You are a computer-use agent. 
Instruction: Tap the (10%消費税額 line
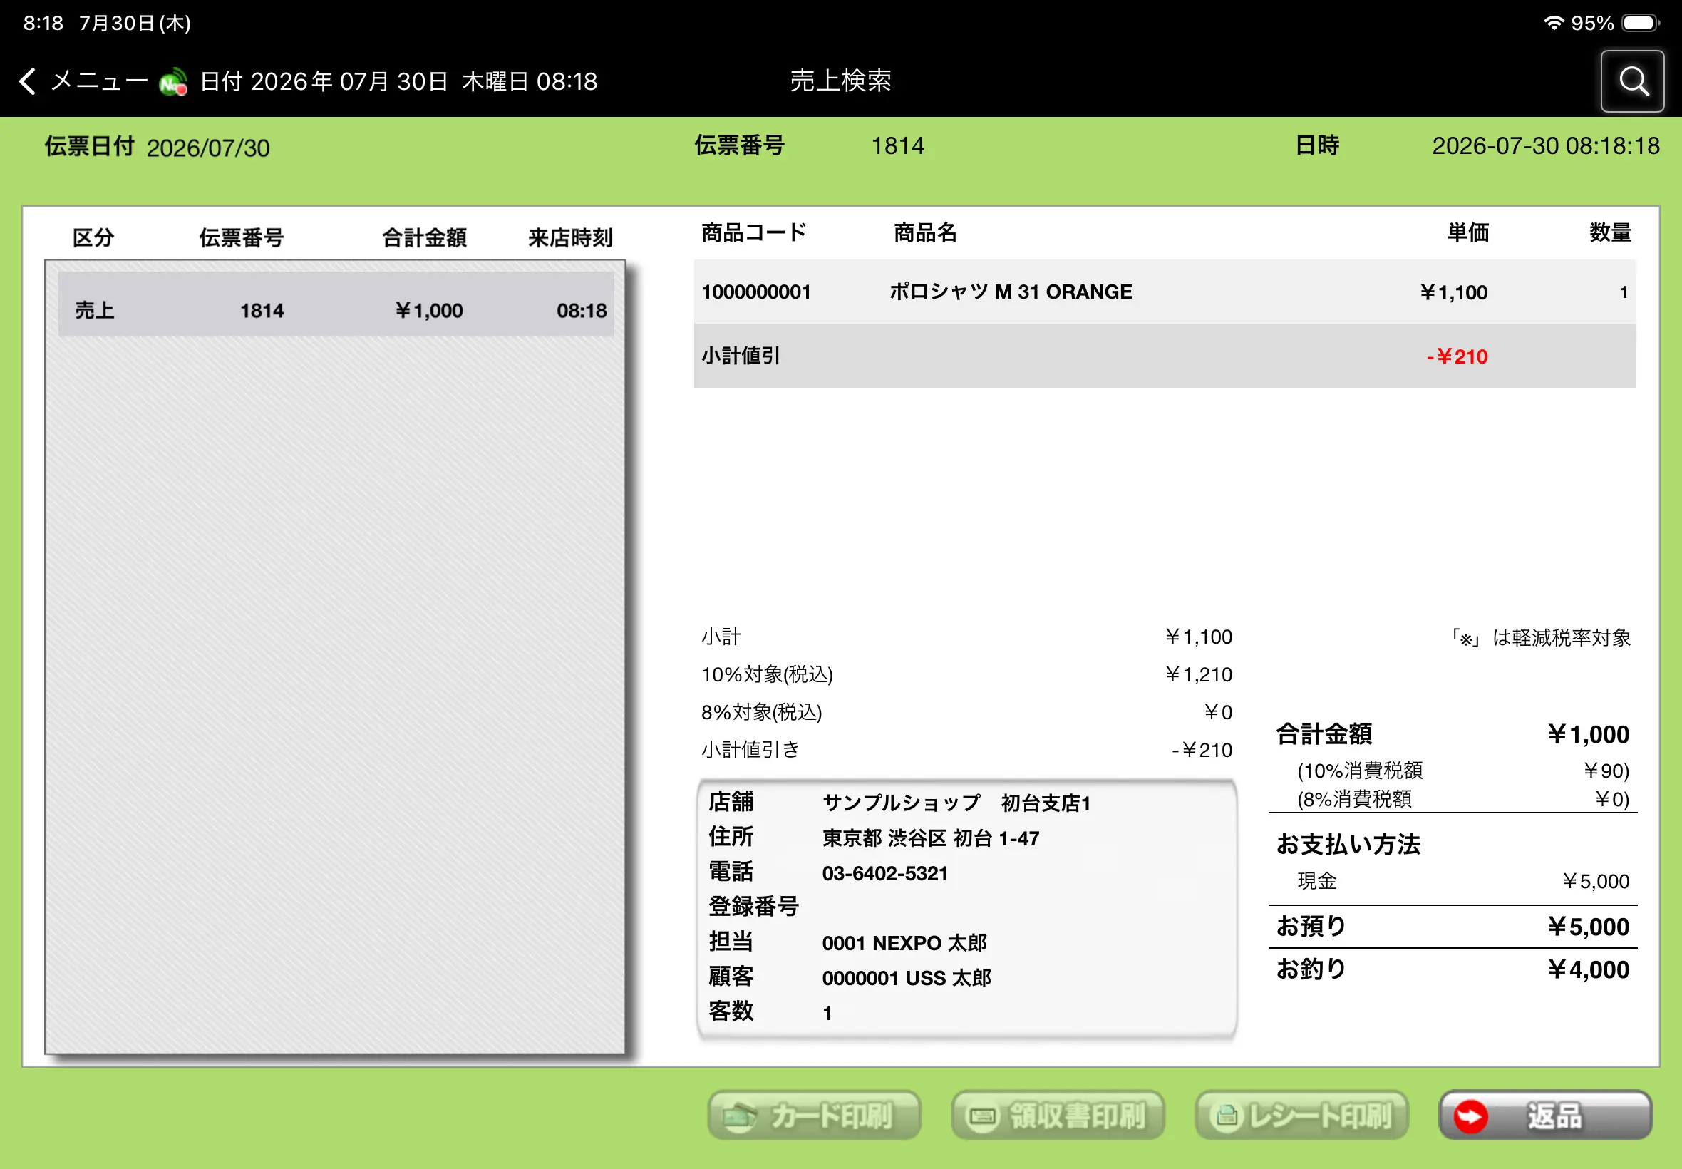(1463, 771)
